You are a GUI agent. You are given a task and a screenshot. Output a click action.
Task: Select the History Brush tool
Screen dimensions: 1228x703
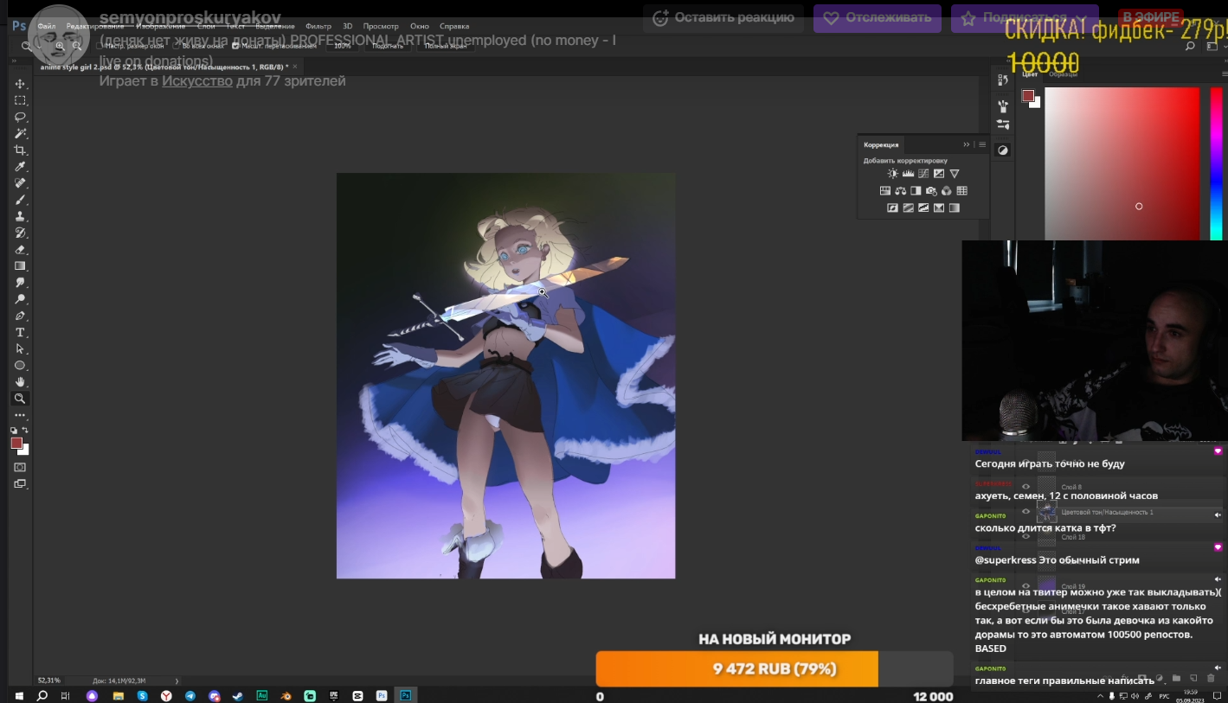point(20,233)
